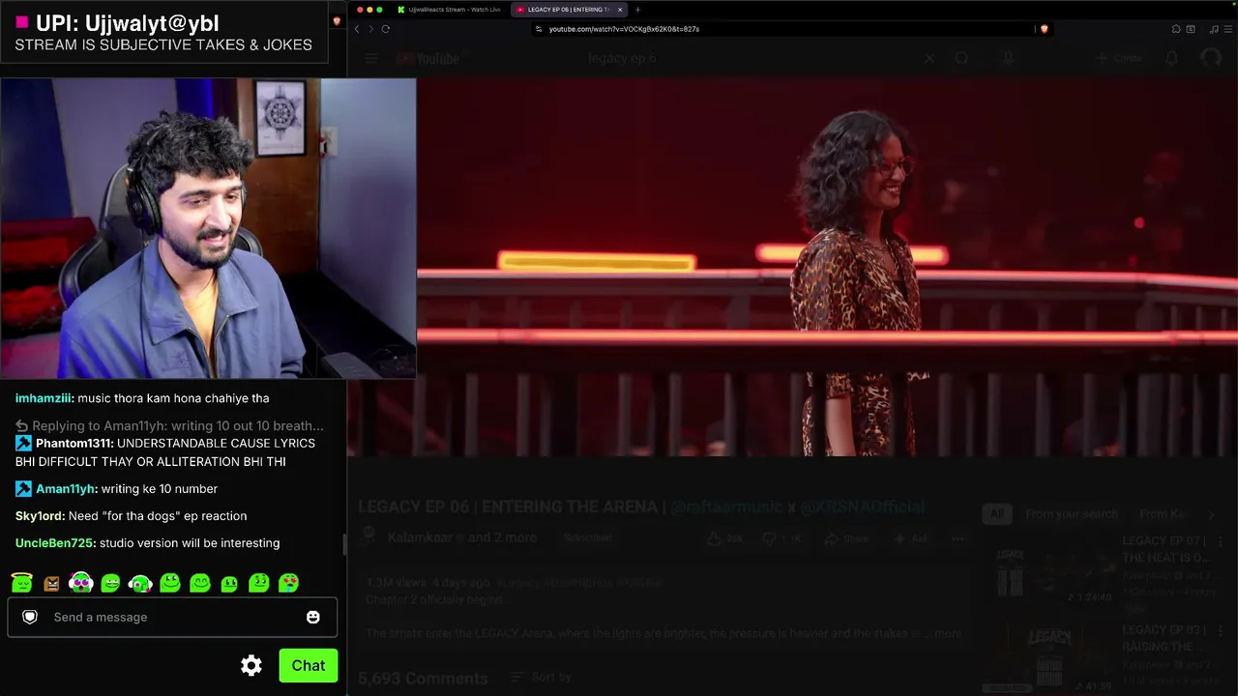Start YouTube voice search microphone

tap(1008, 59)
